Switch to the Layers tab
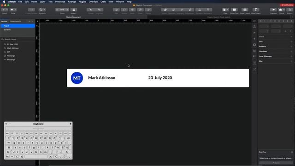Screen dimensions: 295x166 pyautogui.click(x=4, y=22)
